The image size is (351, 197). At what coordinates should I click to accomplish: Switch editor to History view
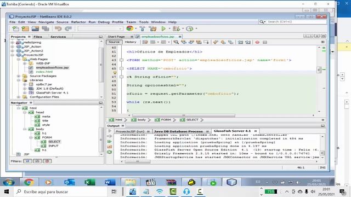(x=131, y=42)
